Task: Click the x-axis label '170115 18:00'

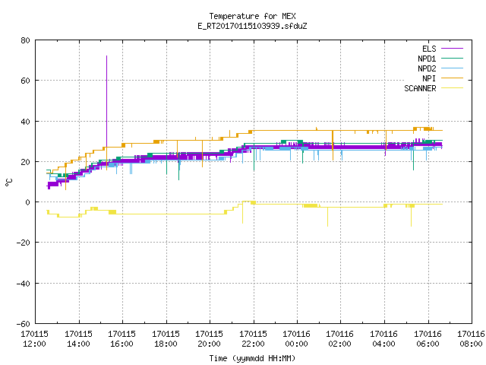Action: [166, 339]
